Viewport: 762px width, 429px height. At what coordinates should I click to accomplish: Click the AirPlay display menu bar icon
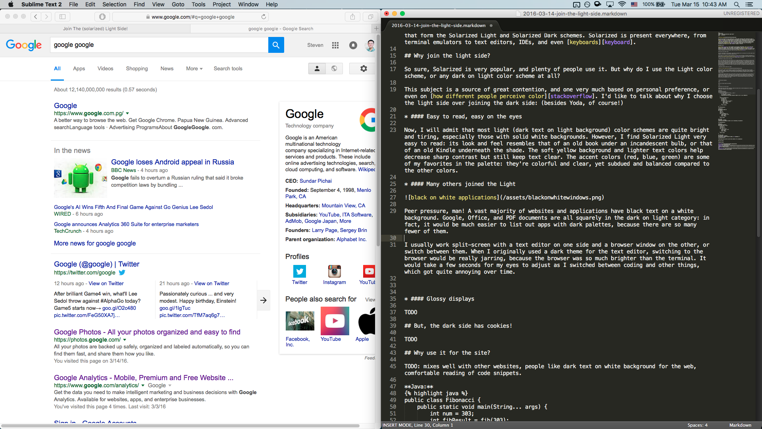610,4
